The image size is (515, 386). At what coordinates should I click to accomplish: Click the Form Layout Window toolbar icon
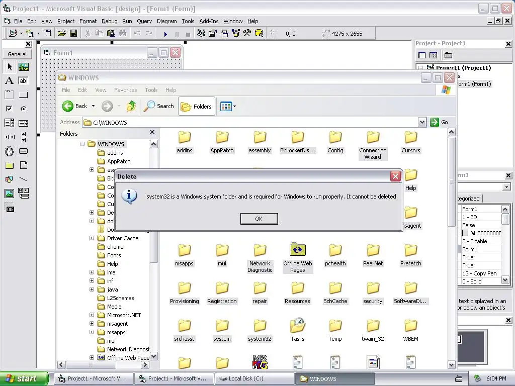tap(224, 34)
